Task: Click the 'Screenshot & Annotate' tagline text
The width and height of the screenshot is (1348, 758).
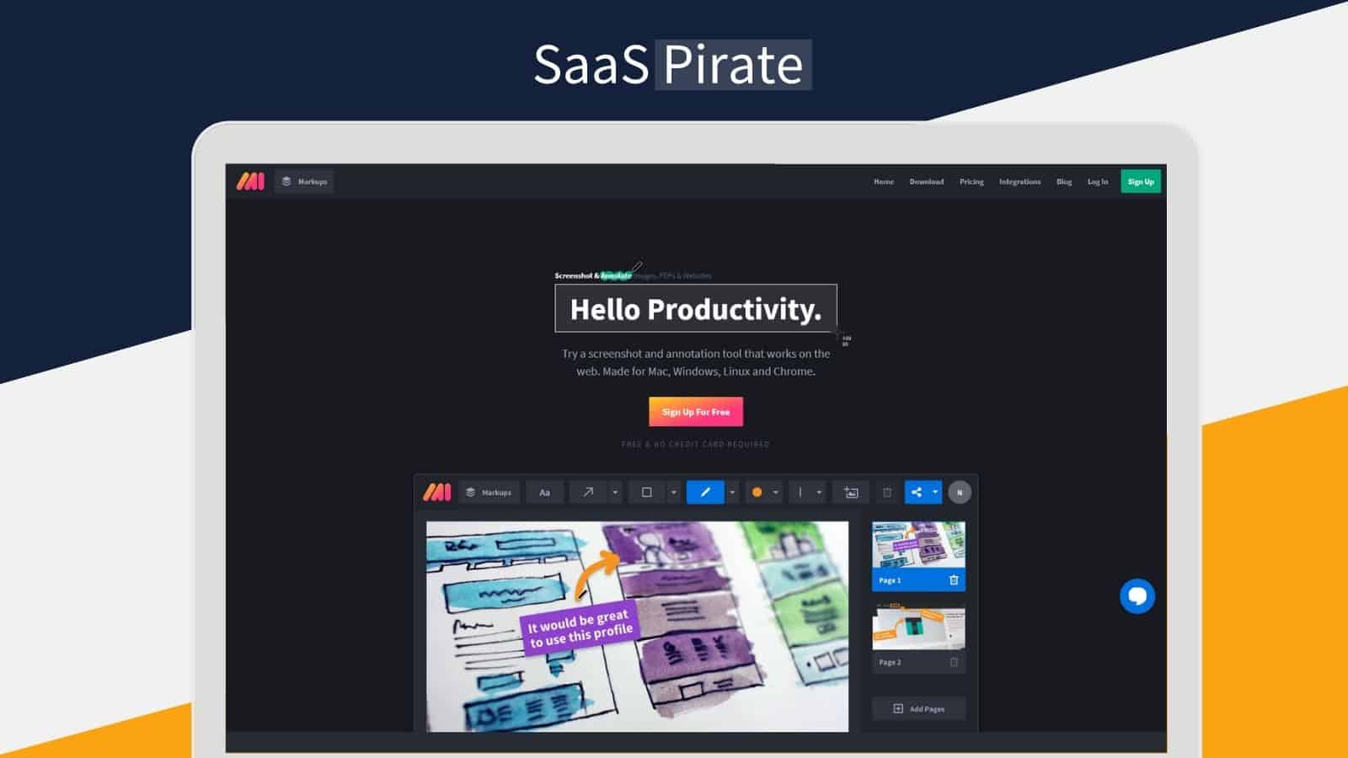Action: tap(593, 275)
